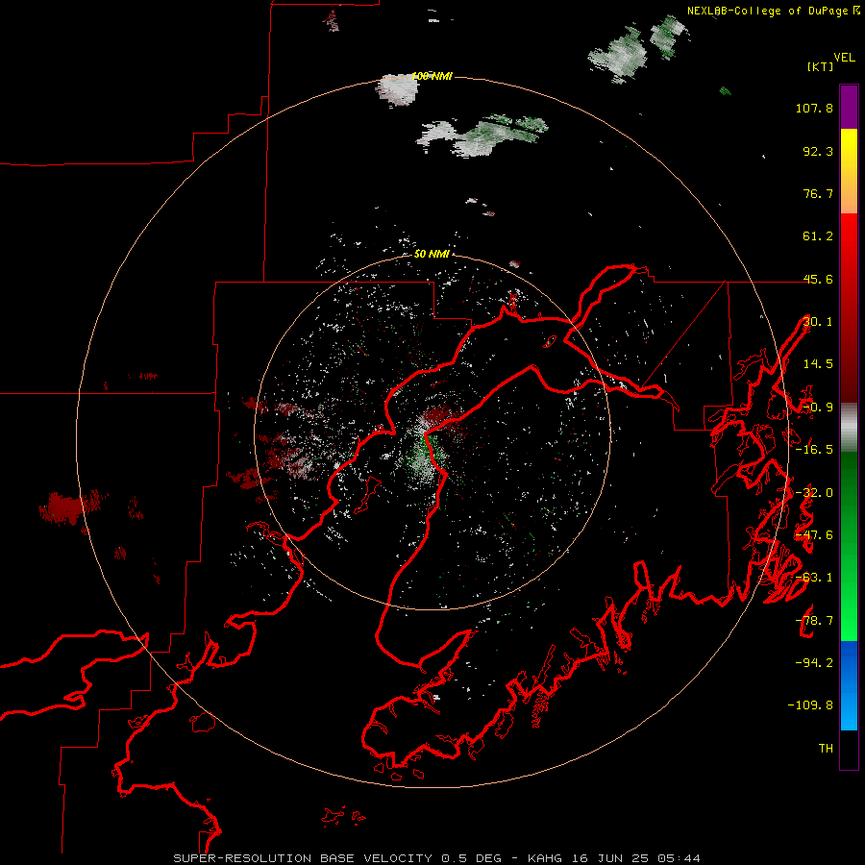
Task: Pick the gray segment of the color bar
Action: (849, 428)
